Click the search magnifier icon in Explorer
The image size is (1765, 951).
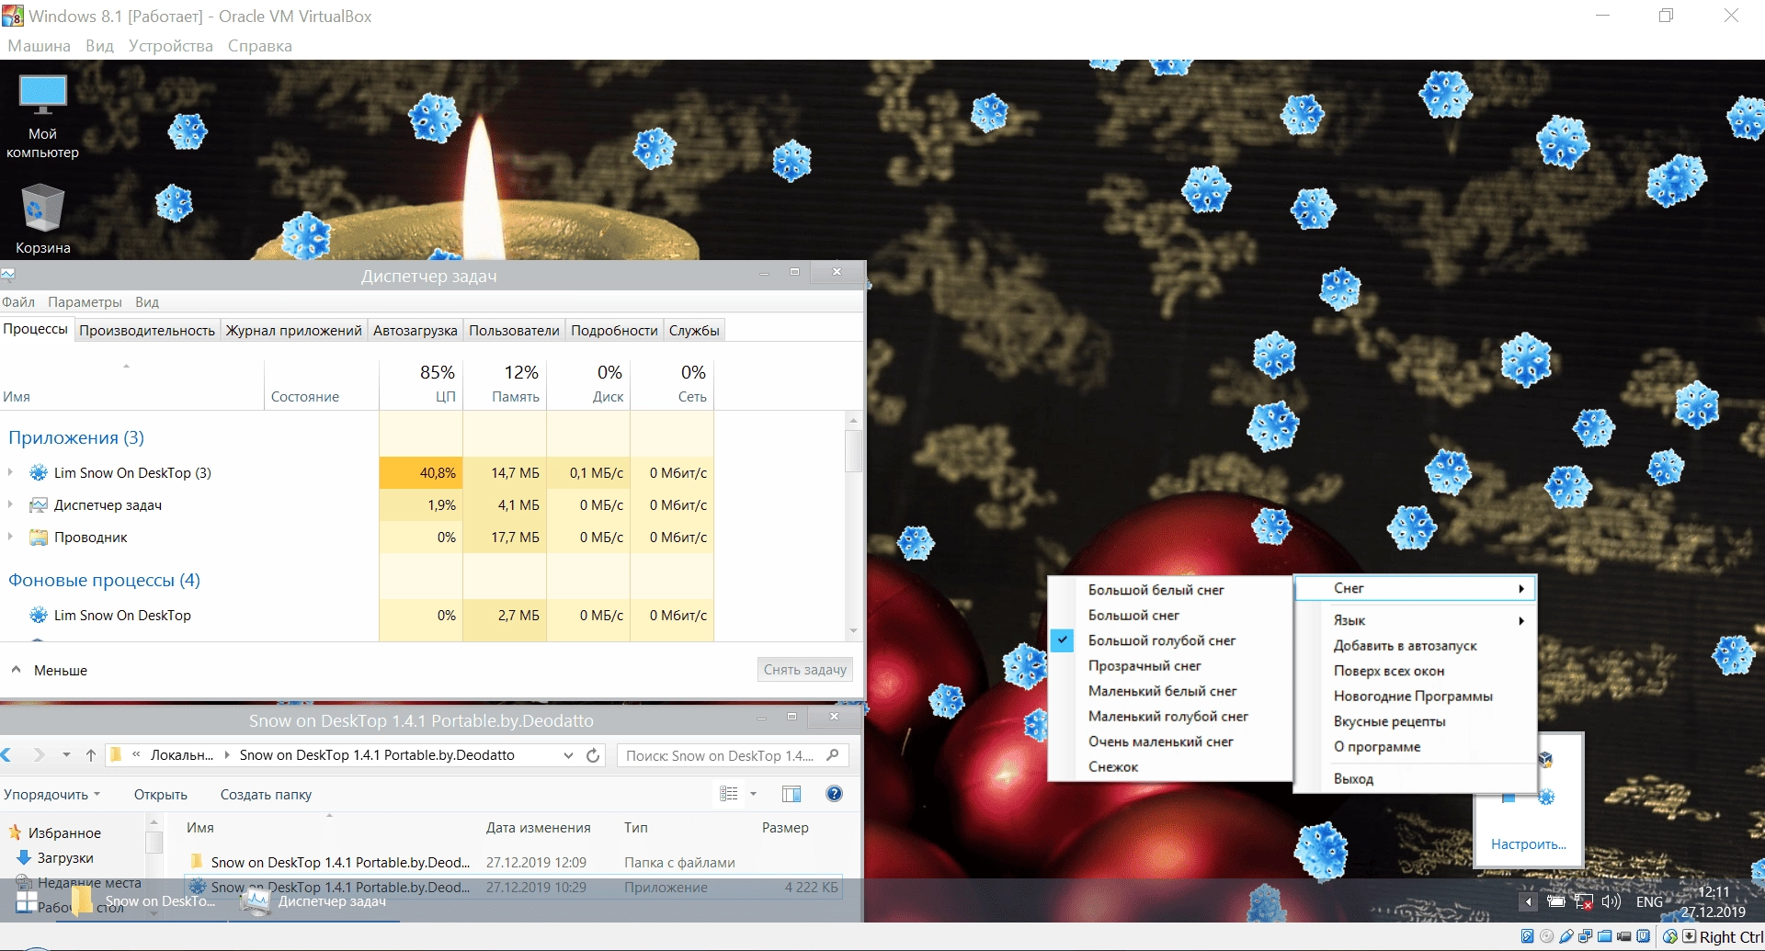[x=833, y=754]
